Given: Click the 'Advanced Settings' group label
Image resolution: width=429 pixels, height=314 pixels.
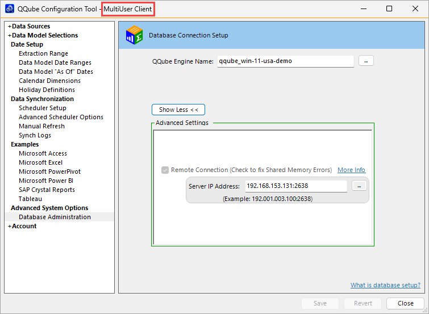Looking at the screenshot, I should pos(182,123).
